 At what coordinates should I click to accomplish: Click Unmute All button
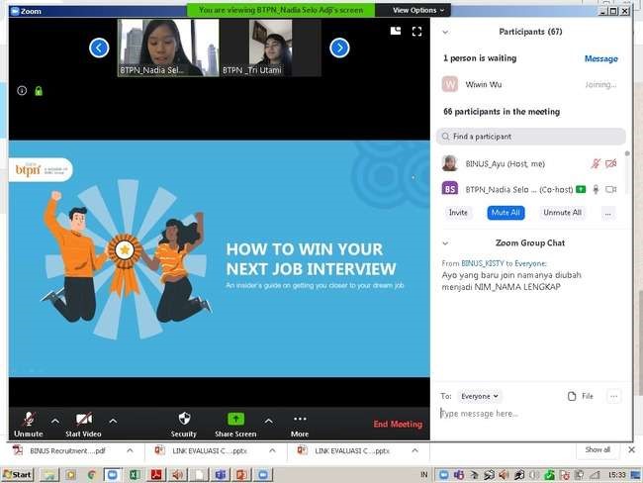[x=562, y=213]
